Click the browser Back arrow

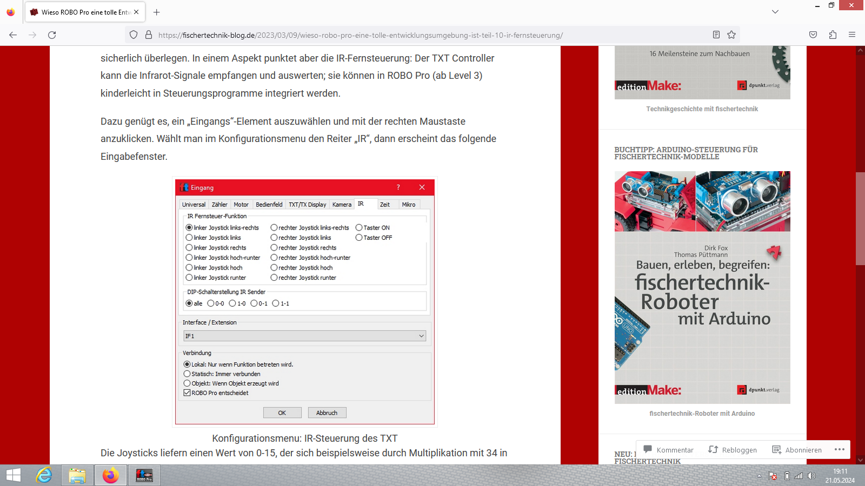point(13,35)
